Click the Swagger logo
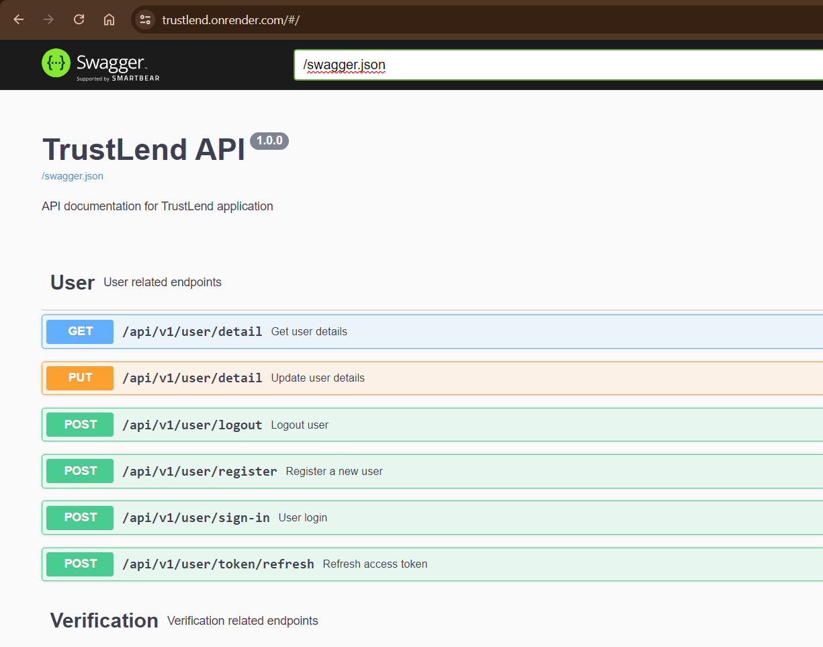Screen dimensions: 823x647 coord(101,64)
